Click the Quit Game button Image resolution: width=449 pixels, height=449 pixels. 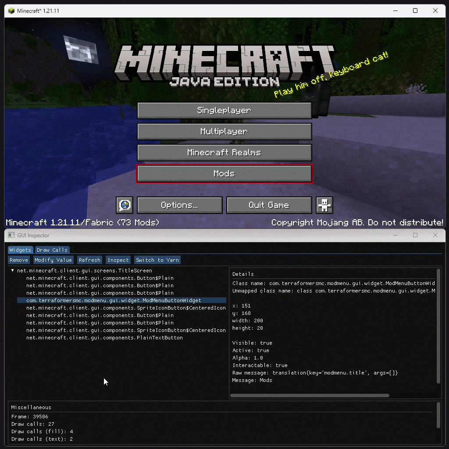tap(269, 205)
